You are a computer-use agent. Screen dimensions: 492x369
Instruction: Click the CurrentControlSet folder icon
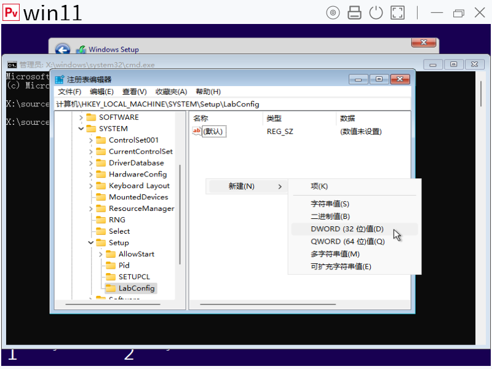pyautogui.click(x=101, y=151)
